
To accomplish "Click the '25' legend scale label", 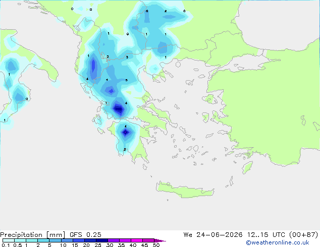I will [x=98, y=245].
